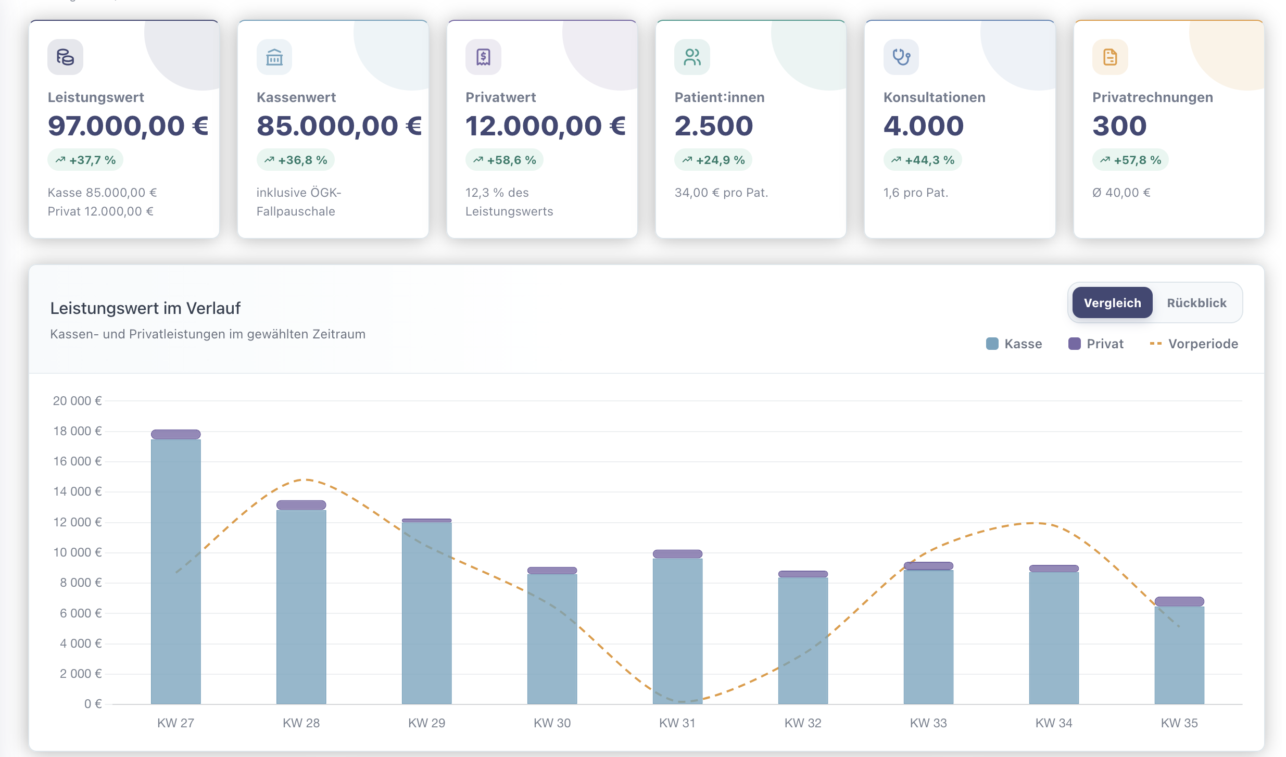Click the chart subtitle about Kassen- und Privatleistungen
1286x757 pixels.
click(208, 334)
